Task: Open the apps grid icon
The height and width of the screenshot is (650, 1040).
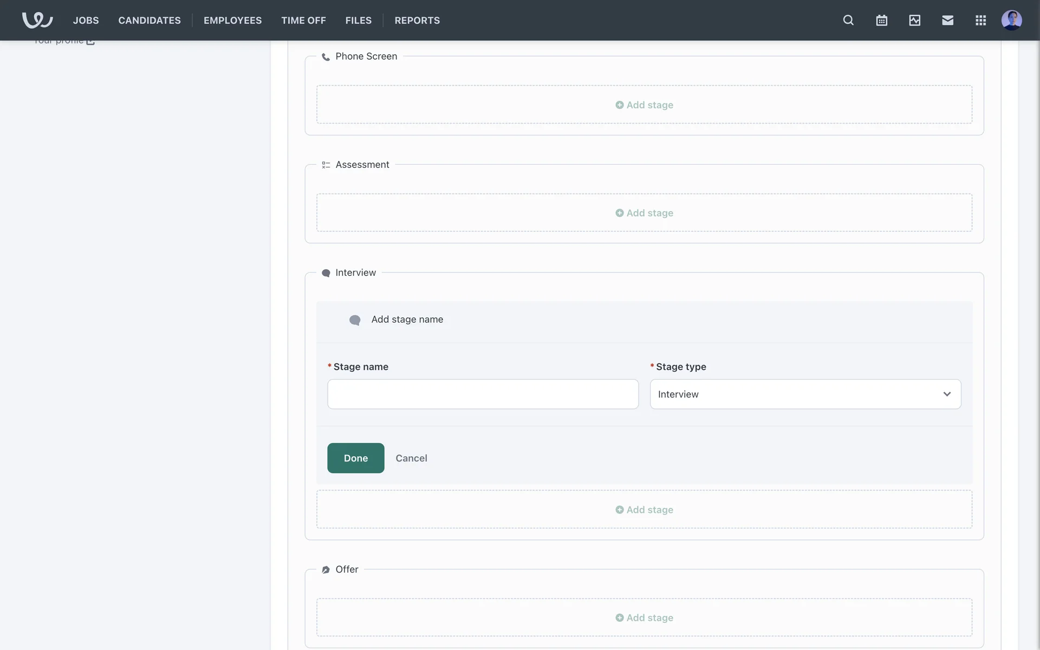Action: click(980, 20)
